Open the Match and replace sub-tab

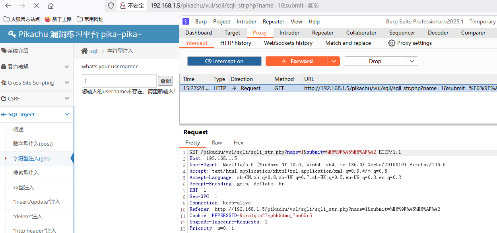348,43
